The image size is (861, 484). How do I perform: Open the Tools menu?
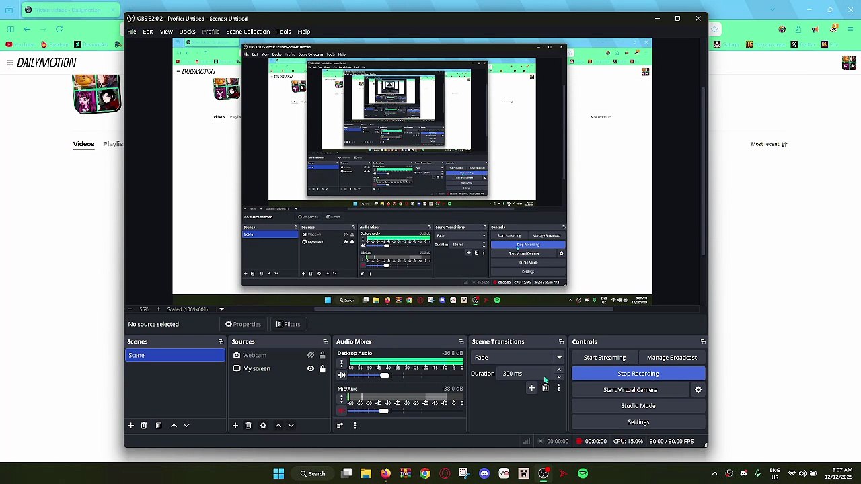pos(283,32)
